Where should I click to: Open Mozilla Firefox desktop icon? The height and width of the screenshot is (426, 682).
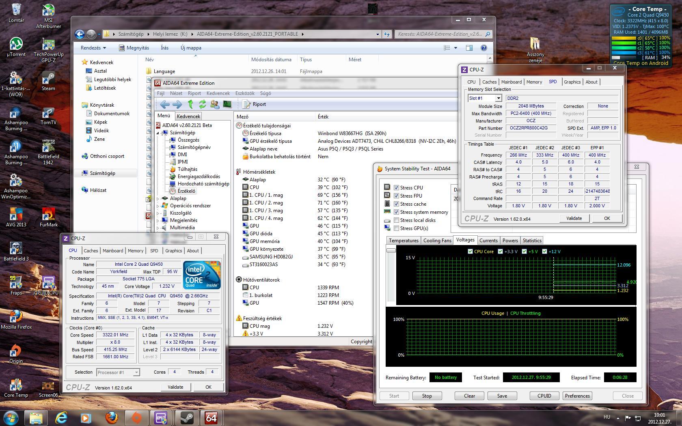16,320
